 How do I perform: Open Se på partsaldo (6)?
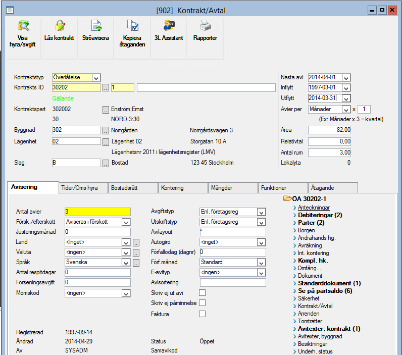(325, 291)
